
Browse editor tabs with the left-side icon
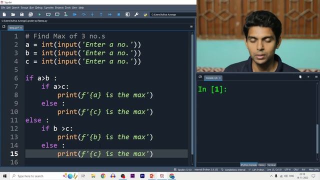point(3,26)
